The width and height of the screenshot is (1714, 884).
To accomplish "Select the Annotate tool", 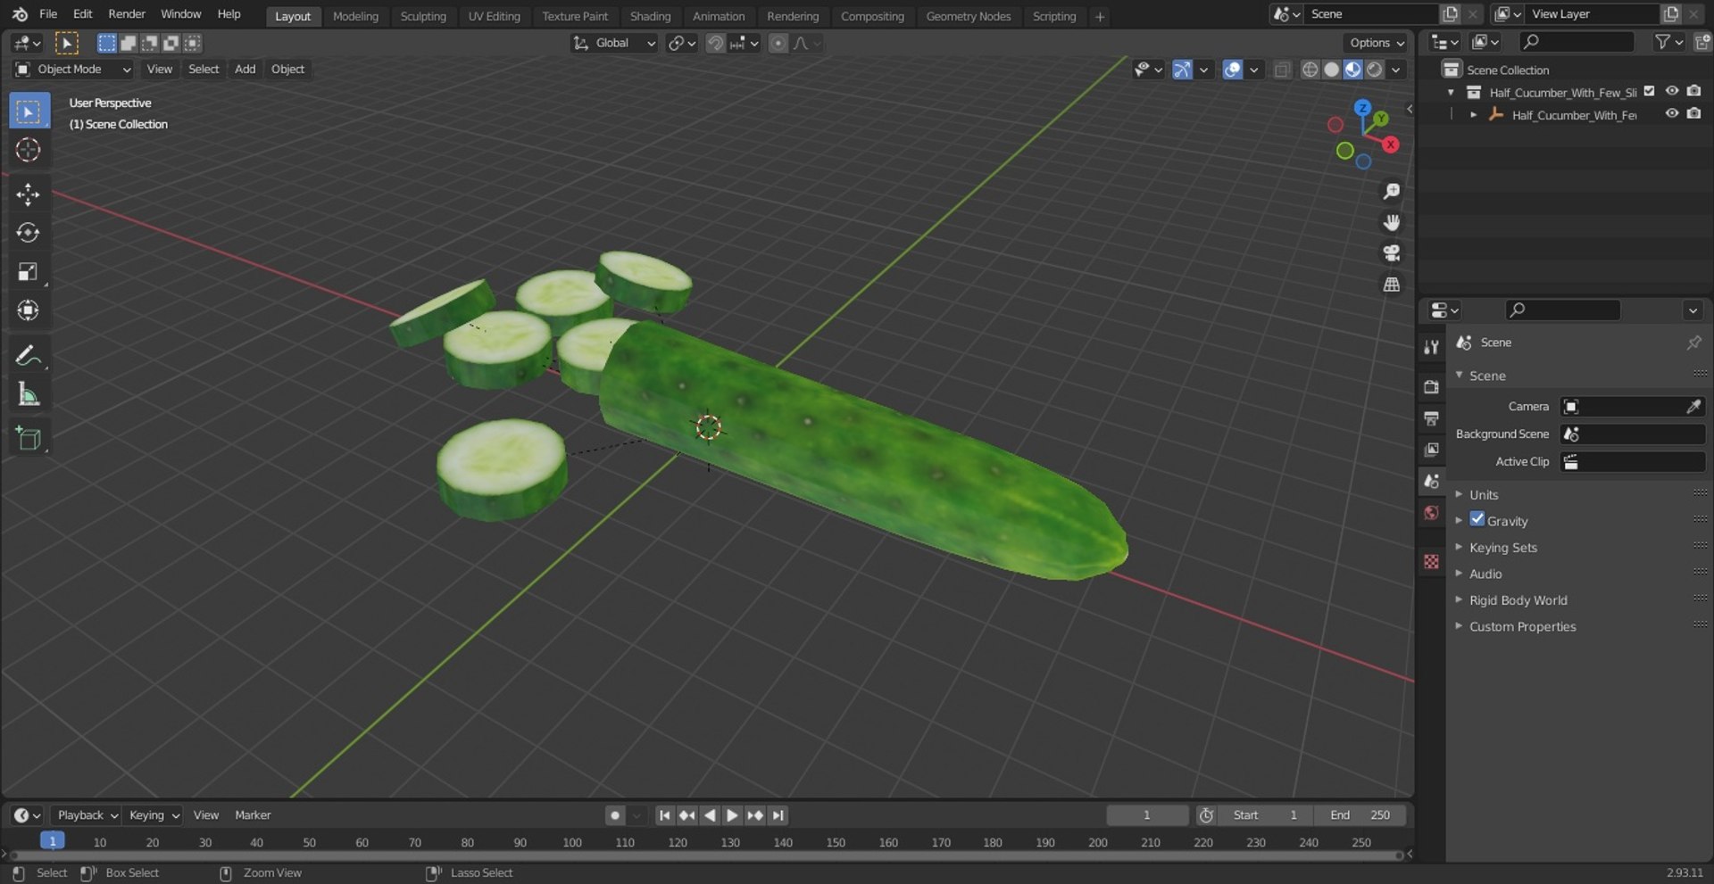I will [x=29, y=356].
